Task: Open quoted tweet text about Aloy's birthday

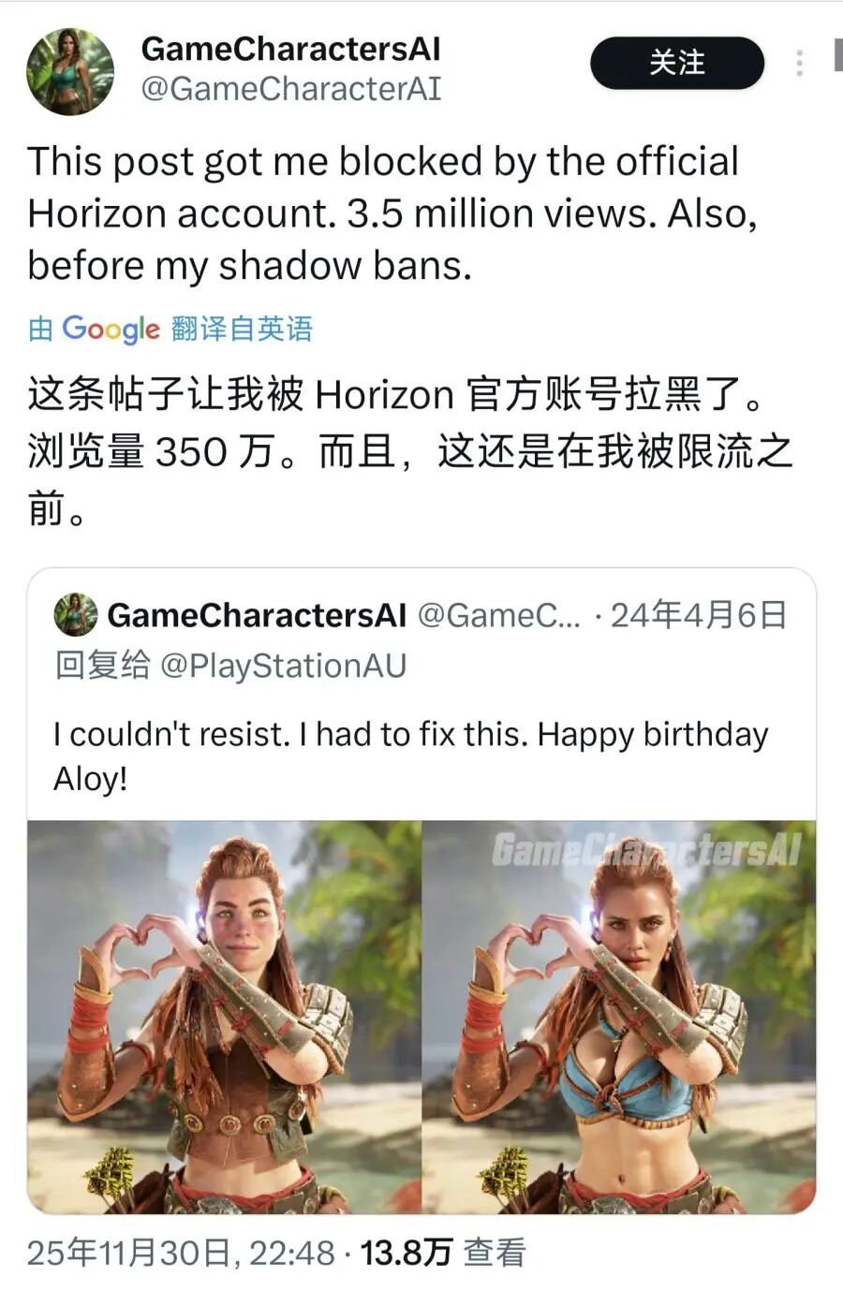Action: click(410, 756)
